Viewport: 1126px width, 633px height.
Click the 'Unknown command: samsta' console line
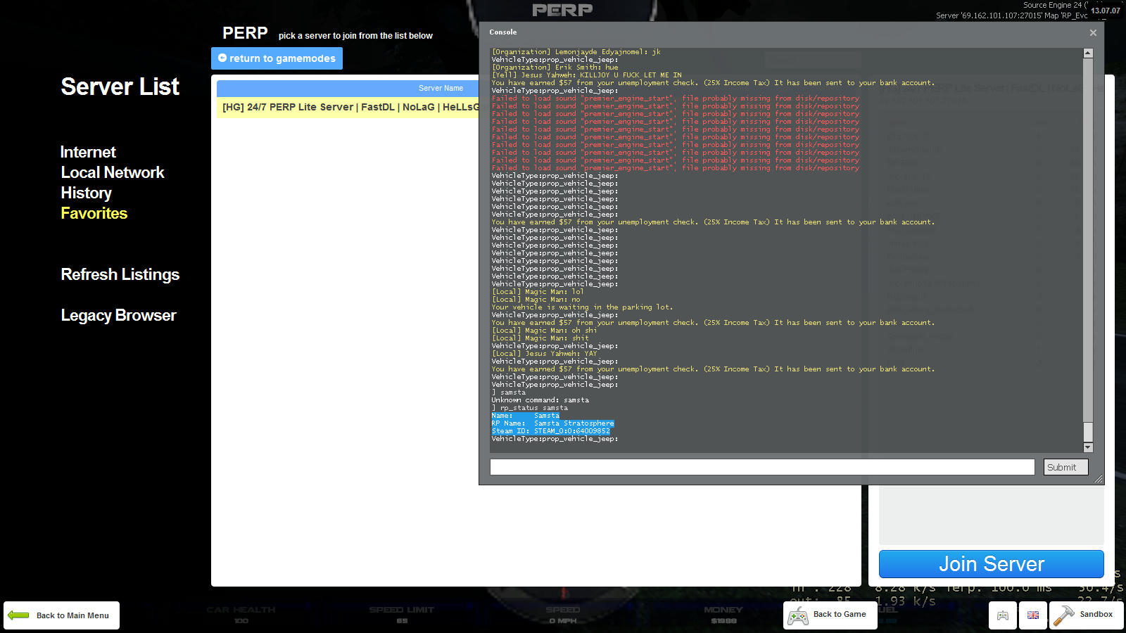pos(540,400)
